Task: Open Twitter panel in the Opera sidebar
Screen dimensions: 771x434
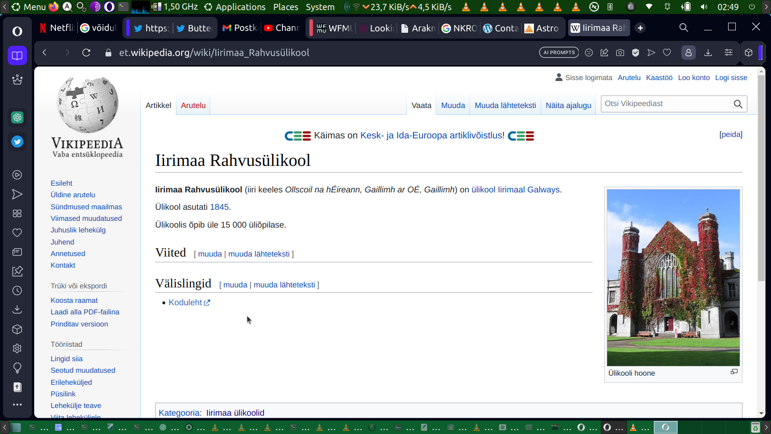Action: pos(17,142)
